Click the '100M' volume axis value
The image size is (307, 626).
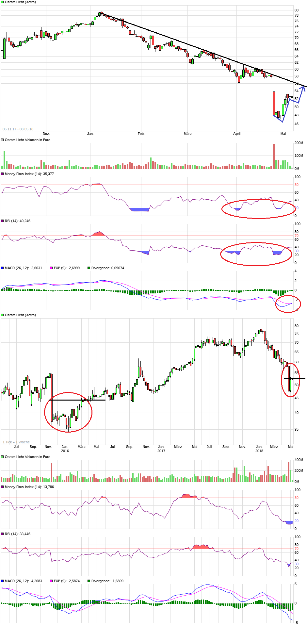click(299, 156)
